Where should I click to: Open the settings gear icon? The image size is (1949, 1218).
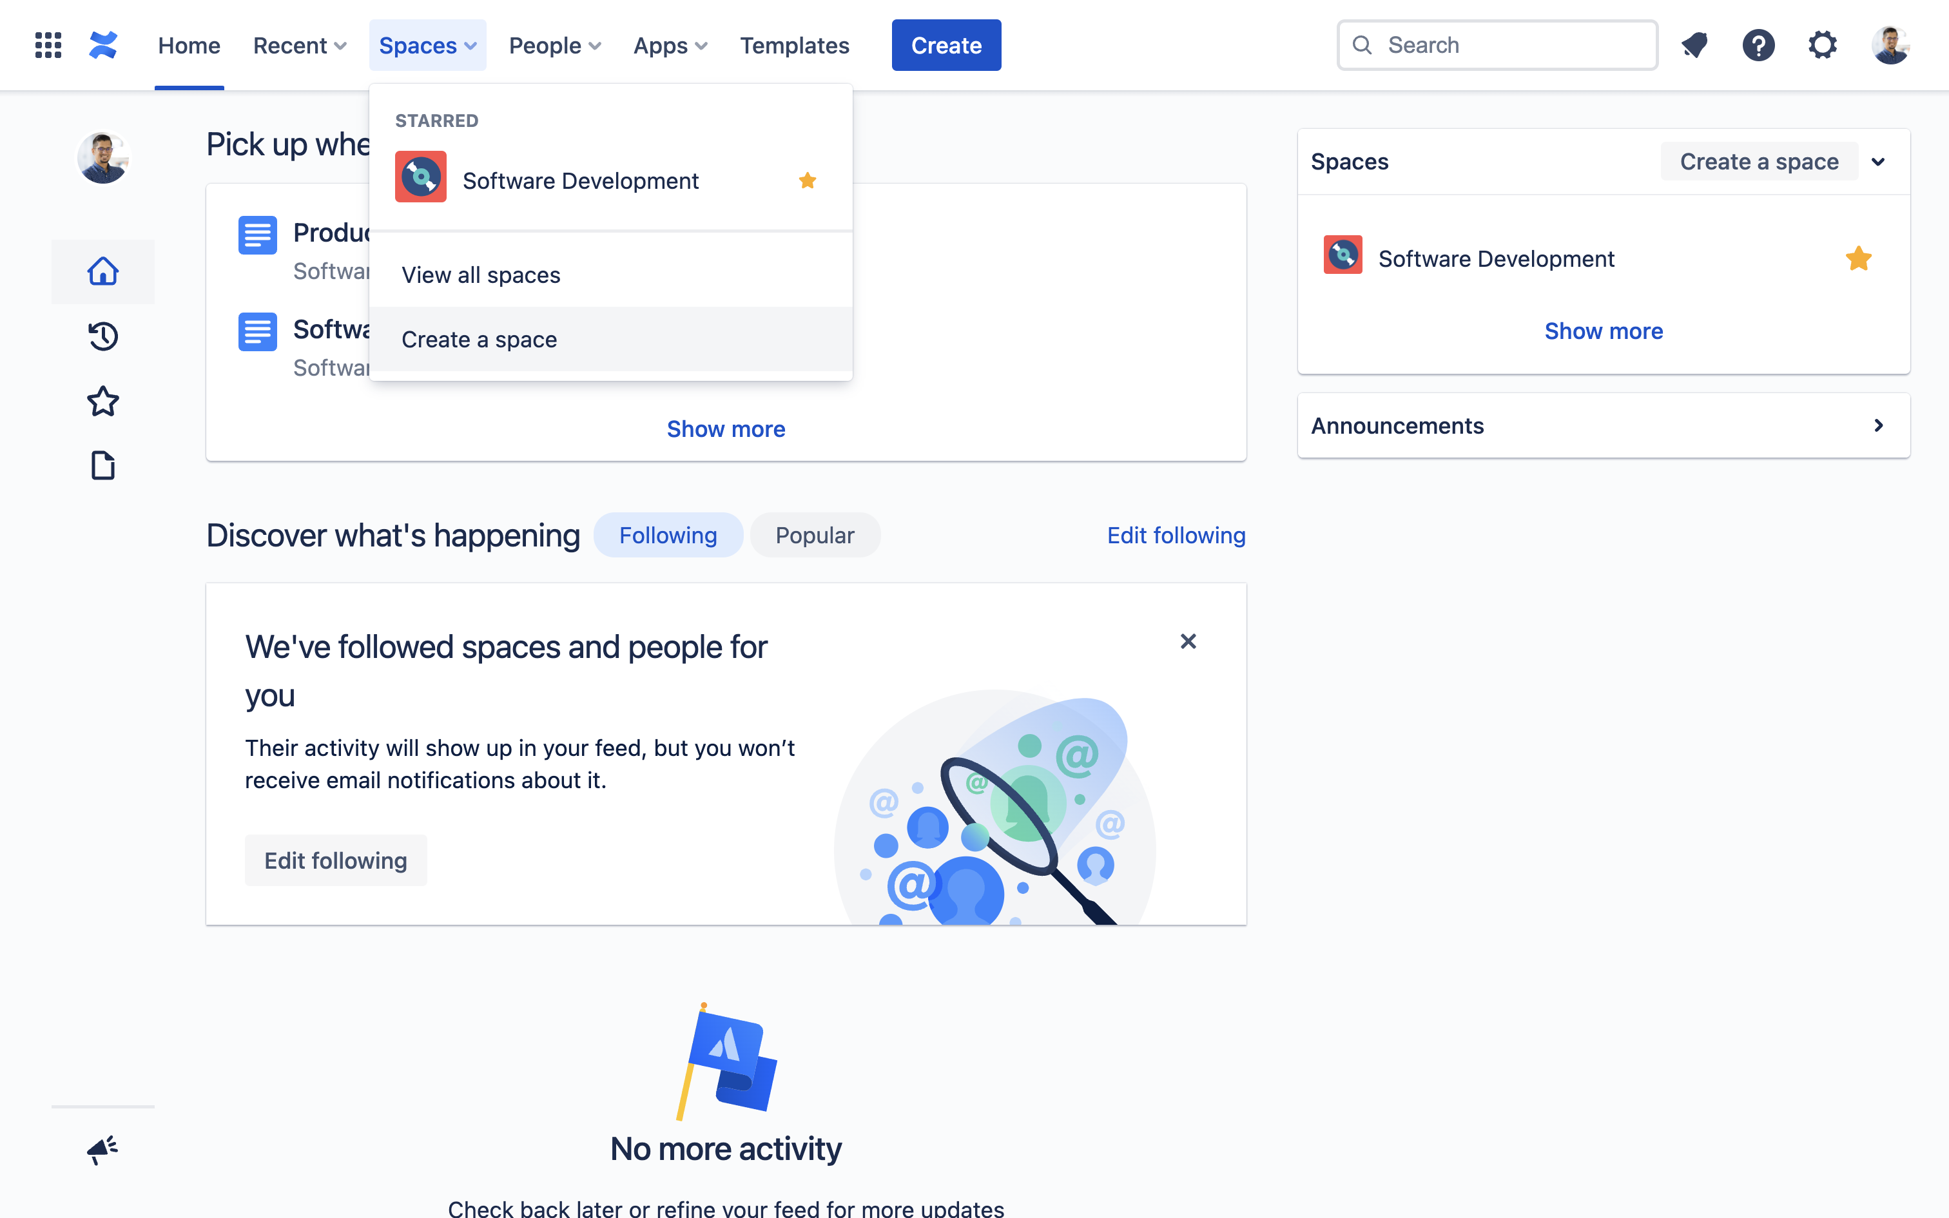coord(1823,45)
